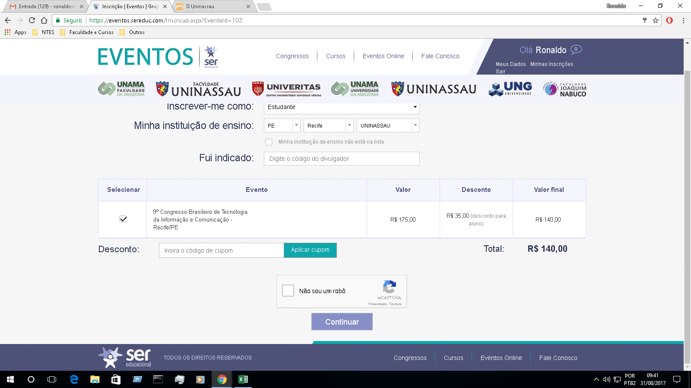Reload the page with browser refresh icon
691x388 pixels.
32,20
